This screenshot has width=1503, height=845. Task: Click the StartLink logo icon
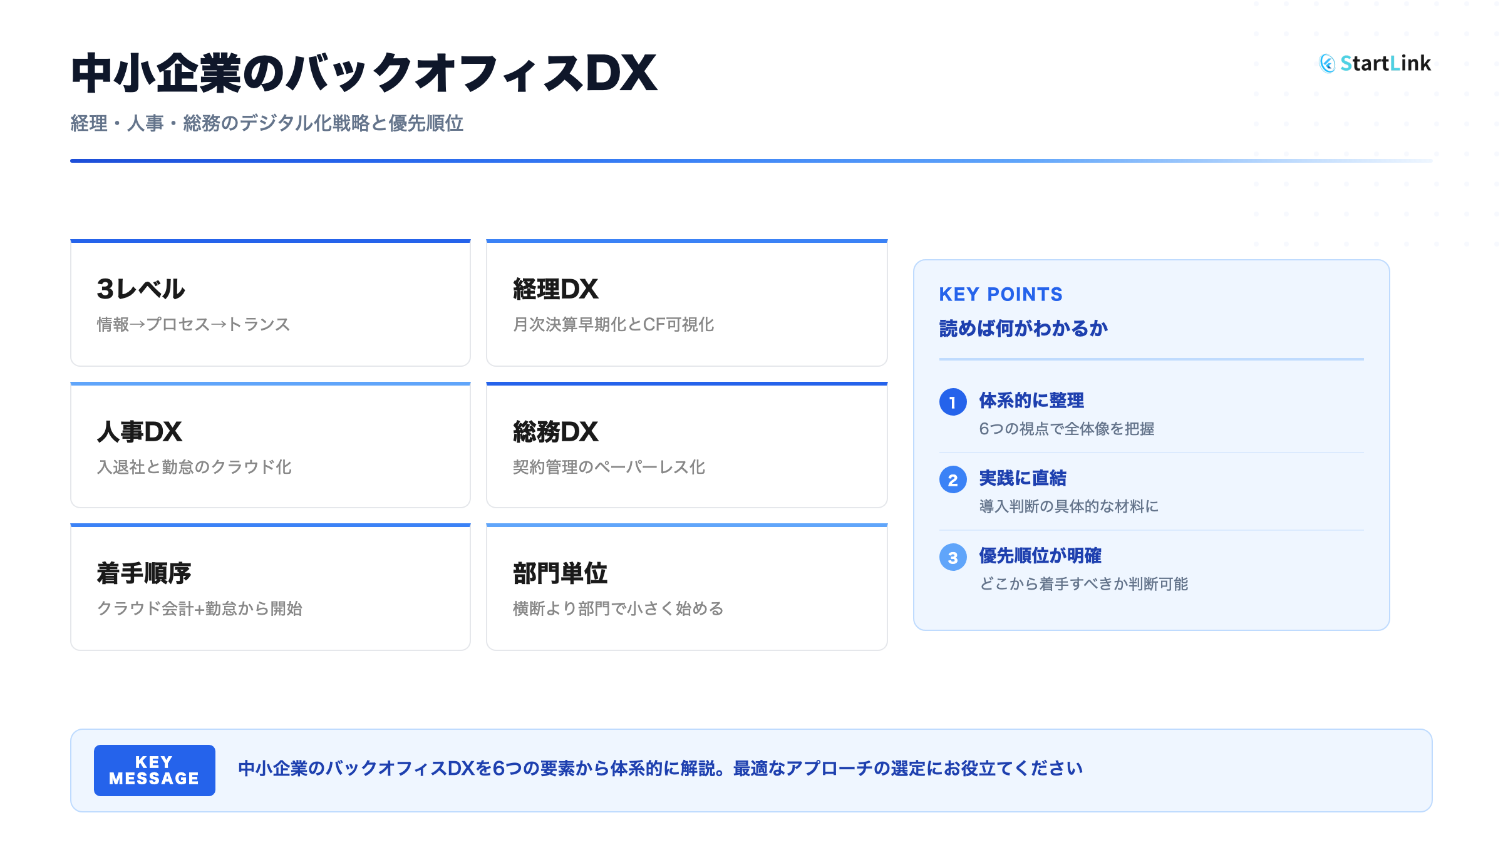pos(1327,63)
